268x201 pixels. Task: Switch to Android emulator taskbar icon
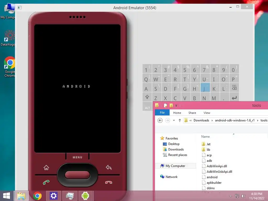[85, 196]
